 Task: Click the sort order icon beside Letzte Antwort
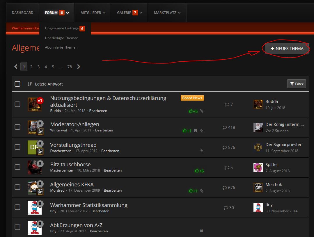30,84
